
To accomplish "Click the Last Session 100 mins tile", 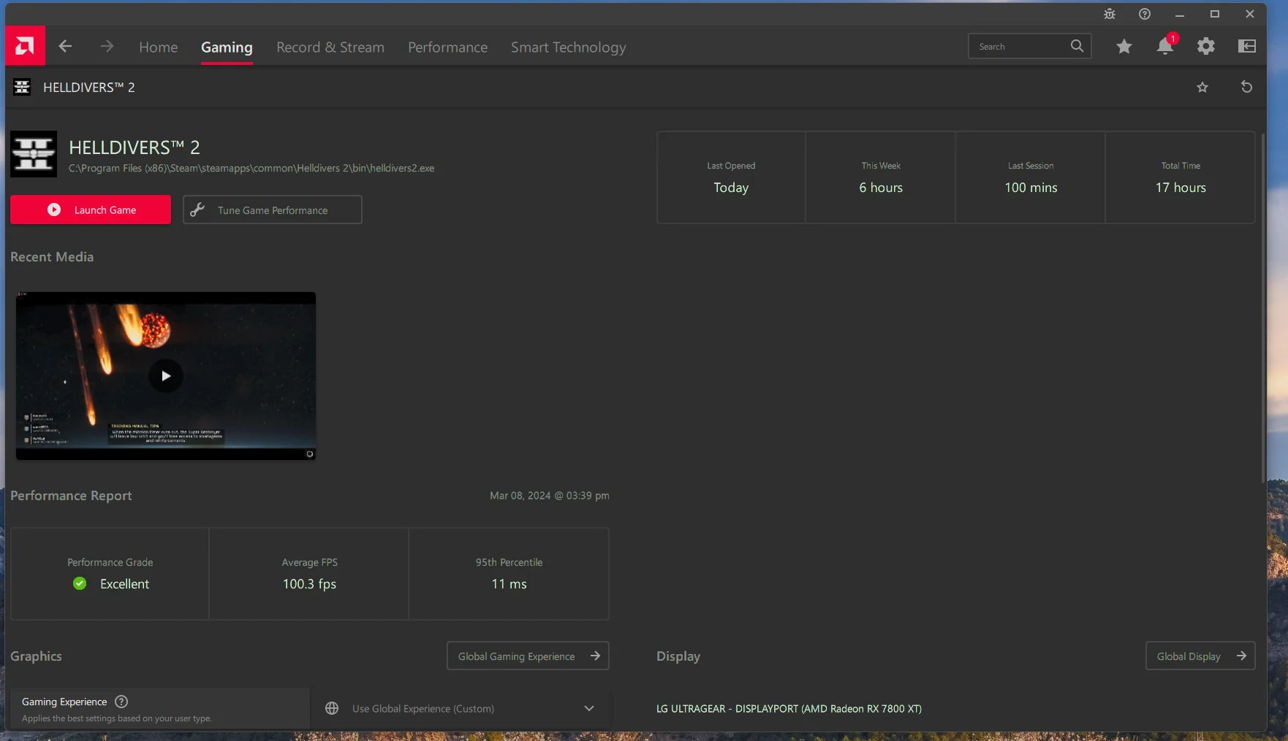I will (x=1031, y=177).
